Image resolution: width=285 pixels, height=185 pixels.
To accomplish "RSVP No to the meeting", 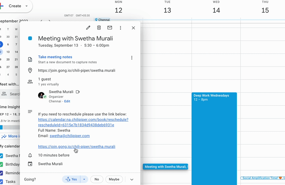I will pos(97,180).
